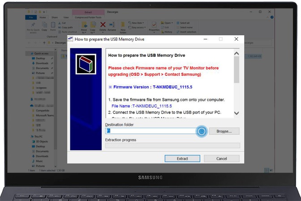Click Paste shortcut in Explorer ribbon
301x201 pixels.
(x=68, y=32)
